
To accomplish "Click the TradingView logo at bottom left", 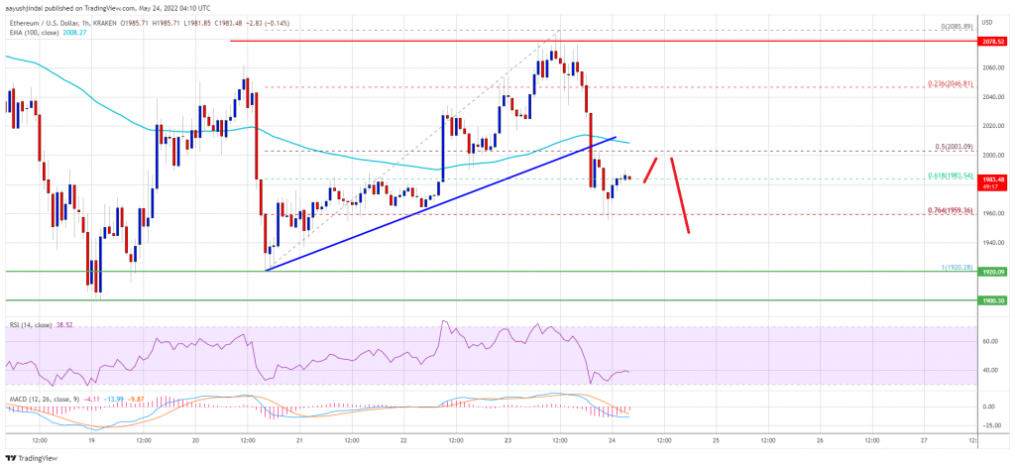I will pos(30,458).
